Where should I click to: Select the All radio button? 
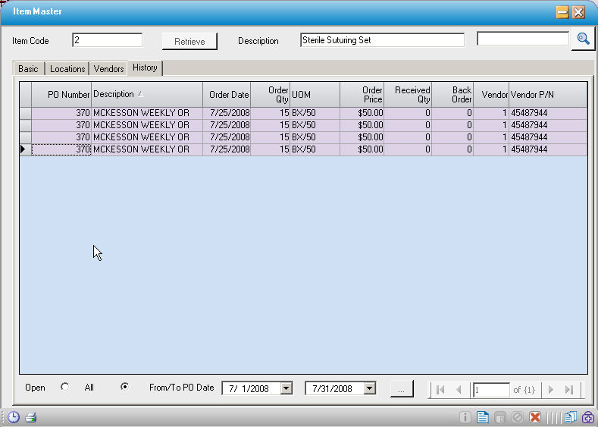tap(124, 387)
